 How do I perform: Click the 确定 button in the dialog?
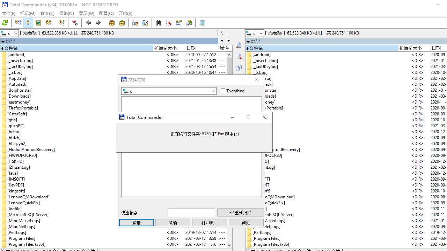pyautogui.click(x=136, y=222)
